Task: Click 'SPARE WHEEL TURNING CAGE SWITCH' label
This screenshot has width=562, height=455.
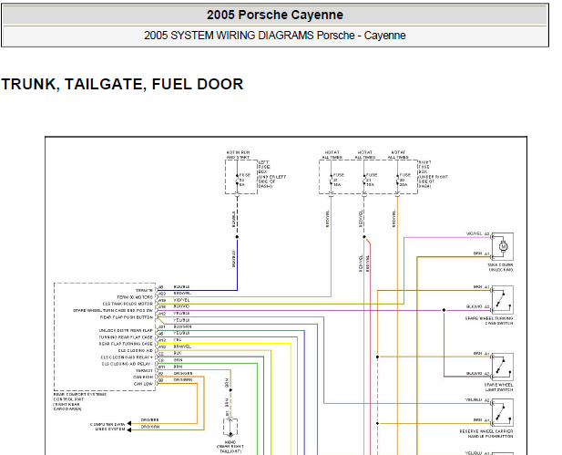Action: 489,321
